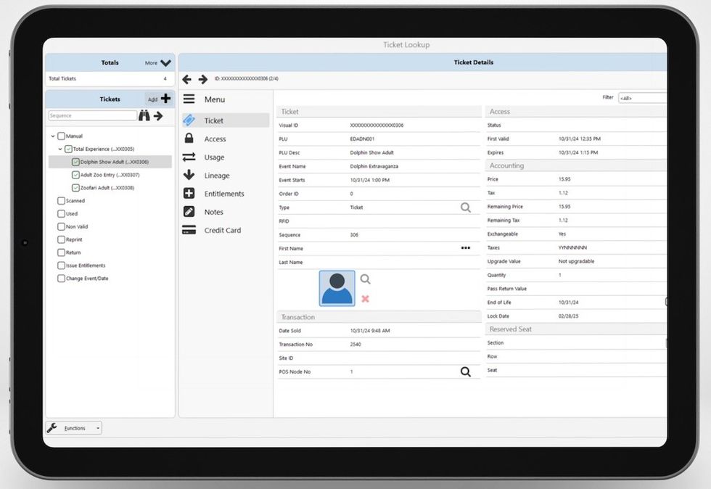
Task: Click the magnifier beside POS Node No
Action: [466, 371]
